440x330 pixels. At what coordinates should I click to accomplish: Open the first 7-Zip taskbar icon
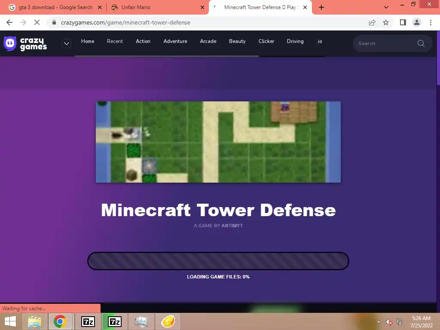[88, 321]
